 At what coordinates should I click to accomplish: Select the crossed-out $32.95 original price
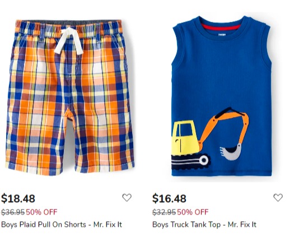[164, 212]
